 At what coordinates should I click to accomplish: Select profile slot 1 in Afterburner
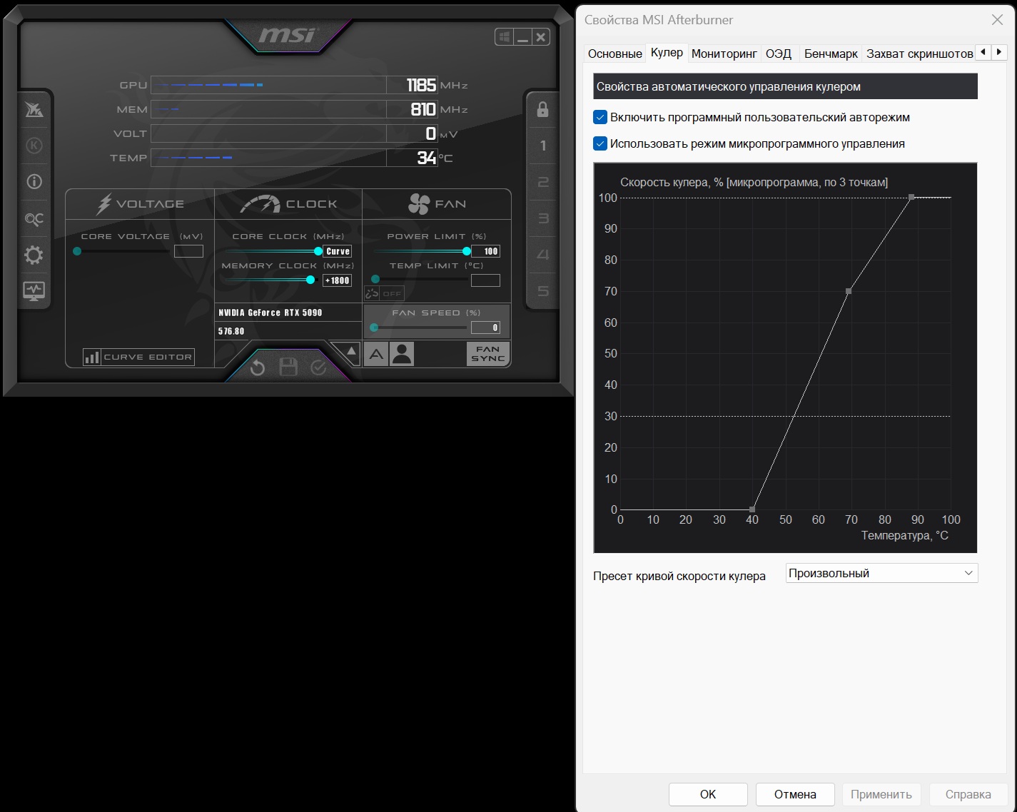point(543,146)
